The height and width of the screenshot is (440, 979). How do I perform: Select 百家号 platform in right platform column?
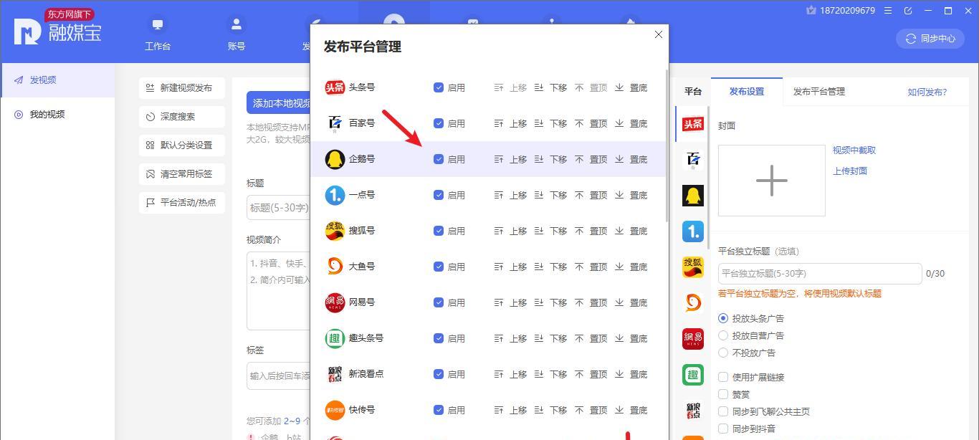[x=693, y=161]
